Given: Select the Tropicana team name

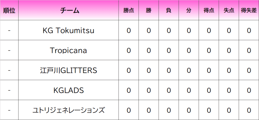Looking at the screenshot, I should [69, 51].
